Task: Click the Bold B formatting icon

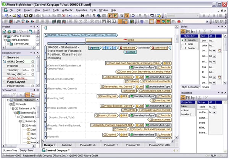Action: [x=204, y=16]
